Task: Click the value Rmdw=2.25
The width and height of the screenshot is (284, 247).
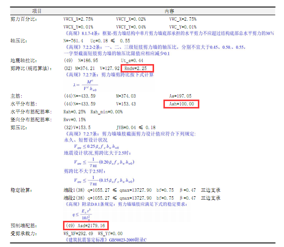Action: (135, 69)
